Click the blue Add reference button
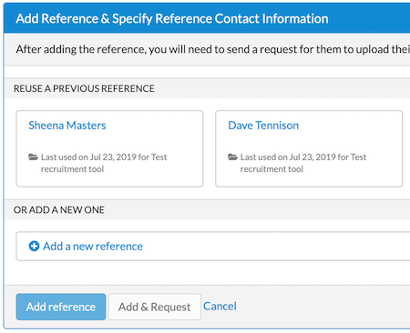 61,307
